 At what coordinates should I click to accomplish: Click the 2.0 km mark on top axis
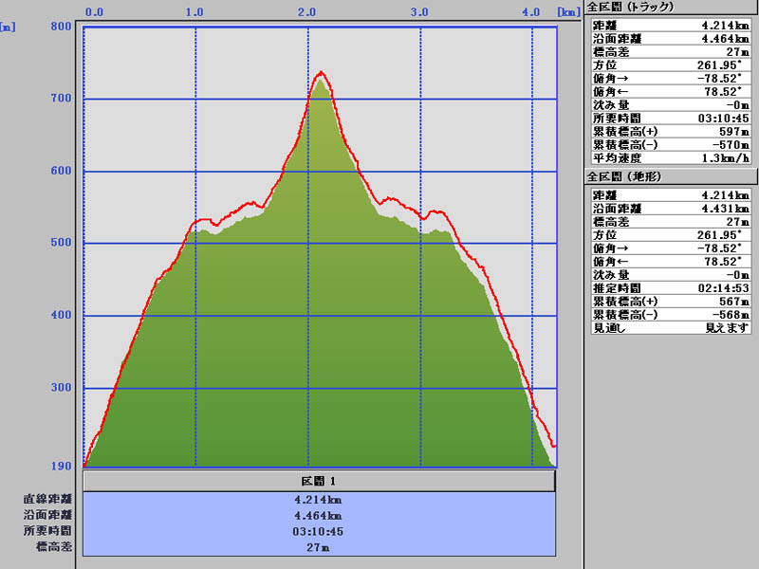[x=307, y=12]
